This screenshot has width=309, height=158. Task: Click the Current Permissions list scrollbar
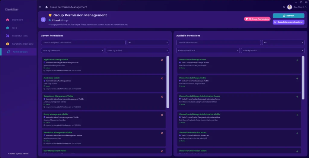click(x=168, y=82)
